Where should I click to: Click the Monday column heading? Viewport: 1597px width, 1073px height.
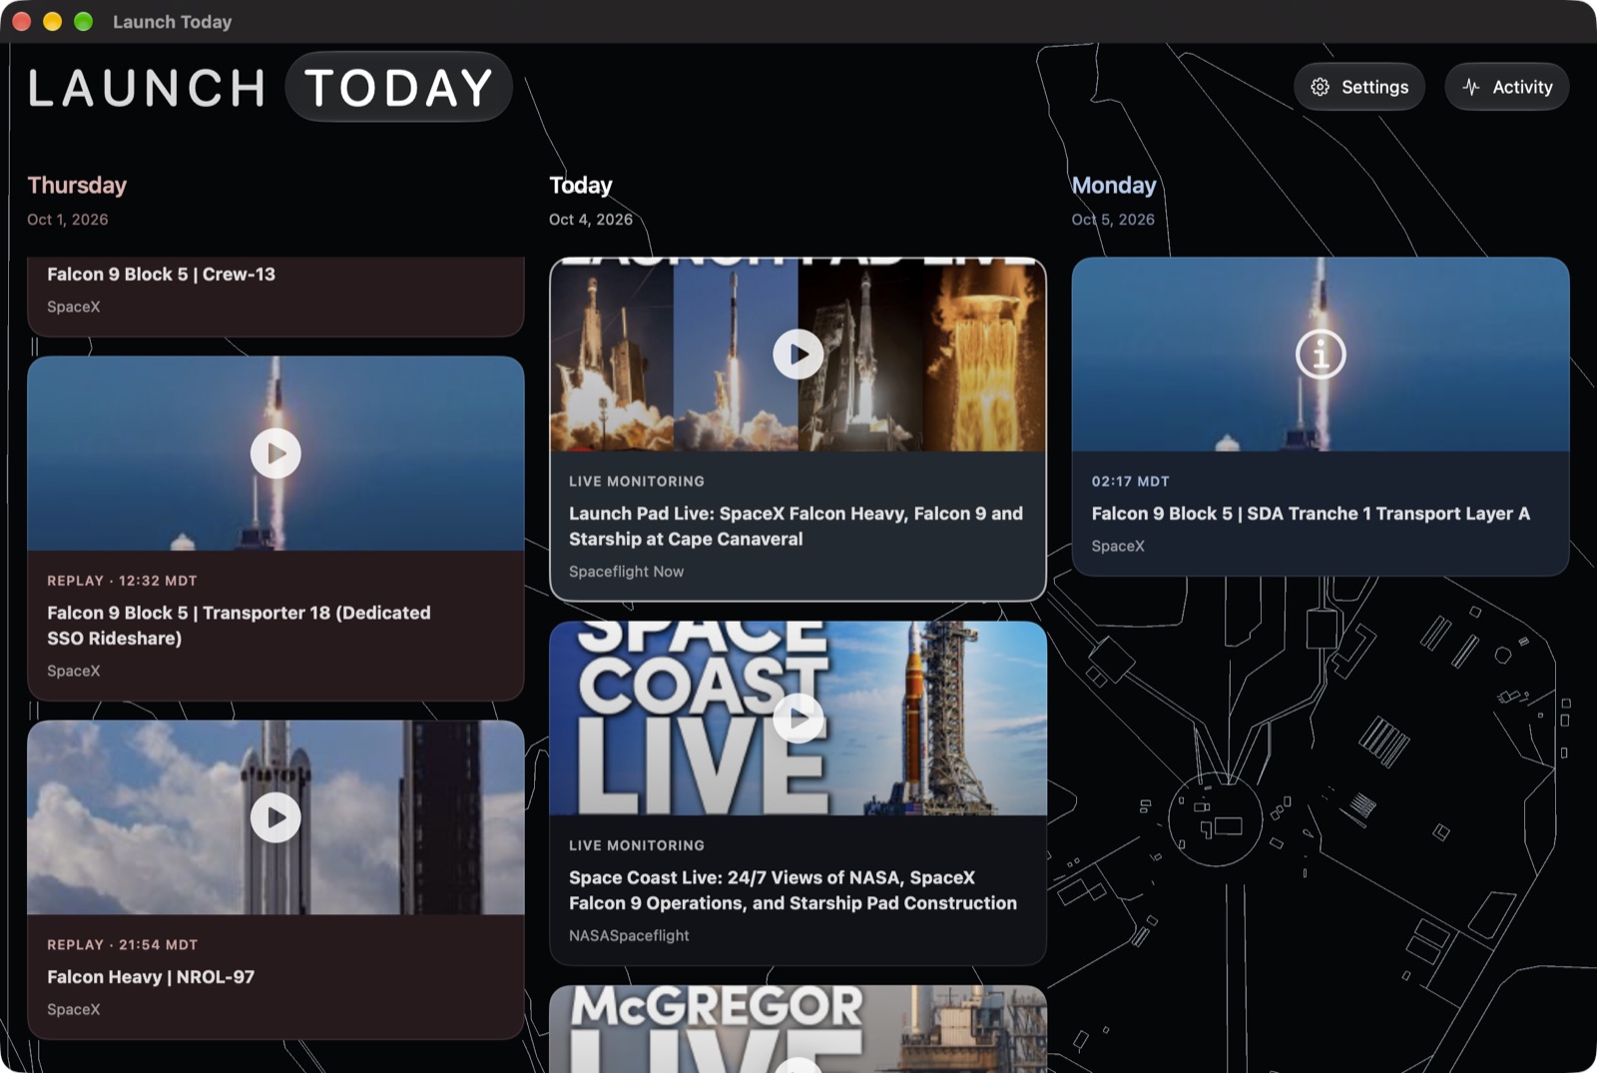tap(1114, 186)
